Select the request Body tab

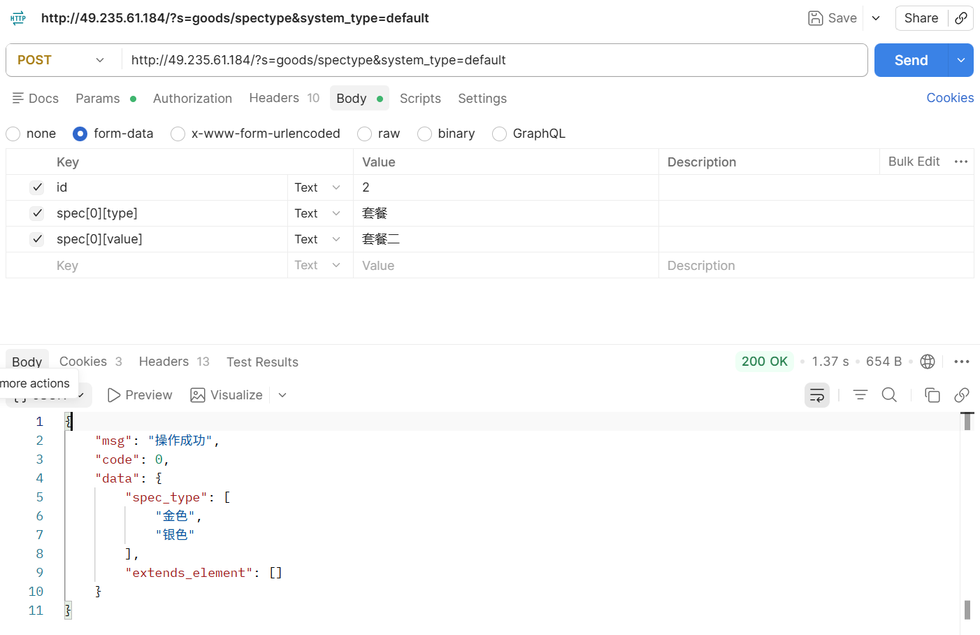click(x=359, y=99)
